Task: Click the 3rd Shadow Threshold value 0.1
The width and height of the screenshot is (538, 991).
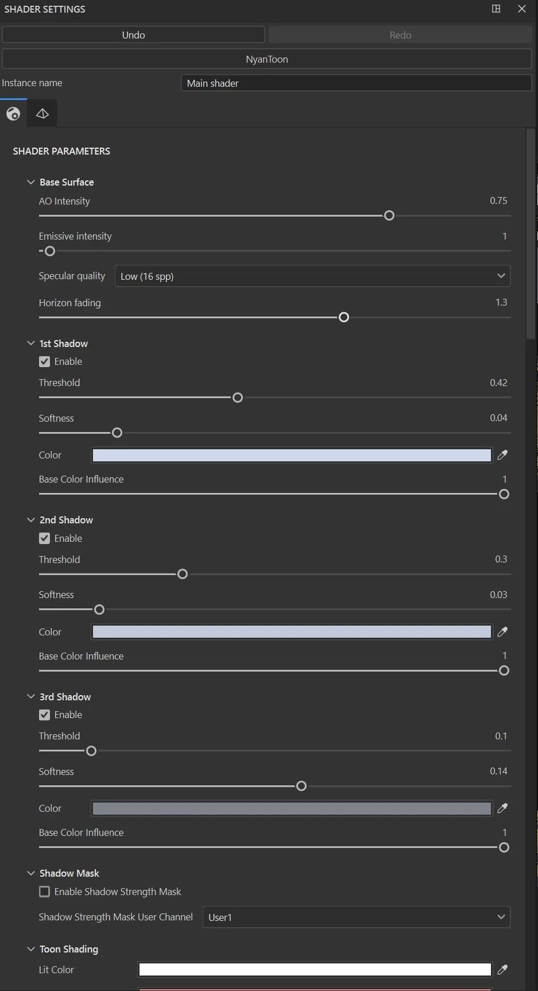Action: click(x=501, y=736)
